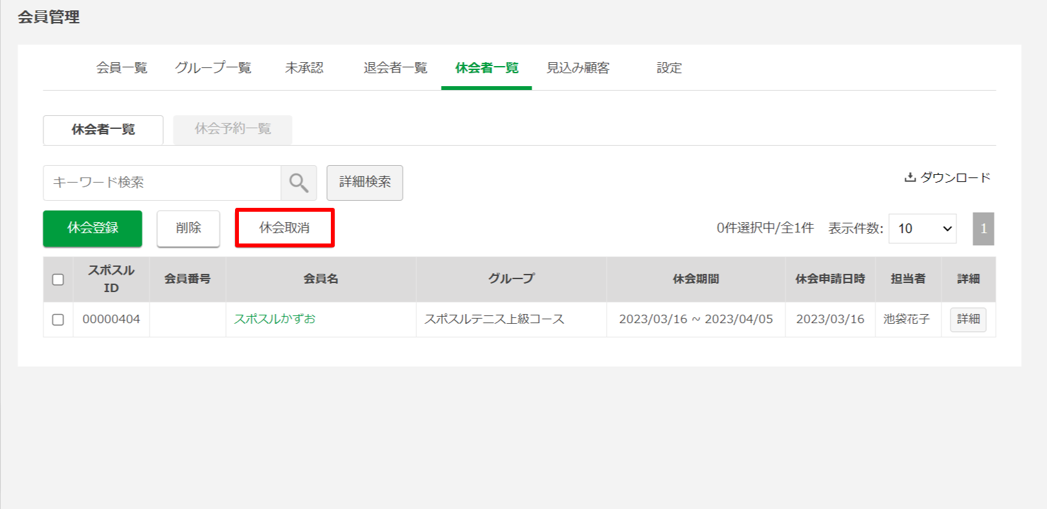Click the 0件選択中/全1件 count text
Screen dimensions: 1047x509
point(765,228)
